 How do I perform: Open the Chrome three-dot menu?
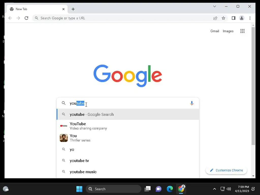point(250,18)
